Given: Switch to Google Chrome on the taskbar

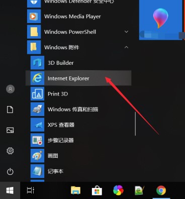Looking at the screenshot, I should 161,190.
